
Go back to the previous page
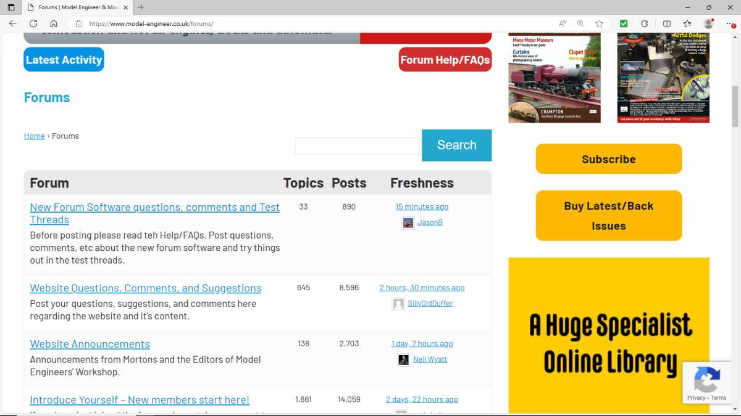point(13,23)
